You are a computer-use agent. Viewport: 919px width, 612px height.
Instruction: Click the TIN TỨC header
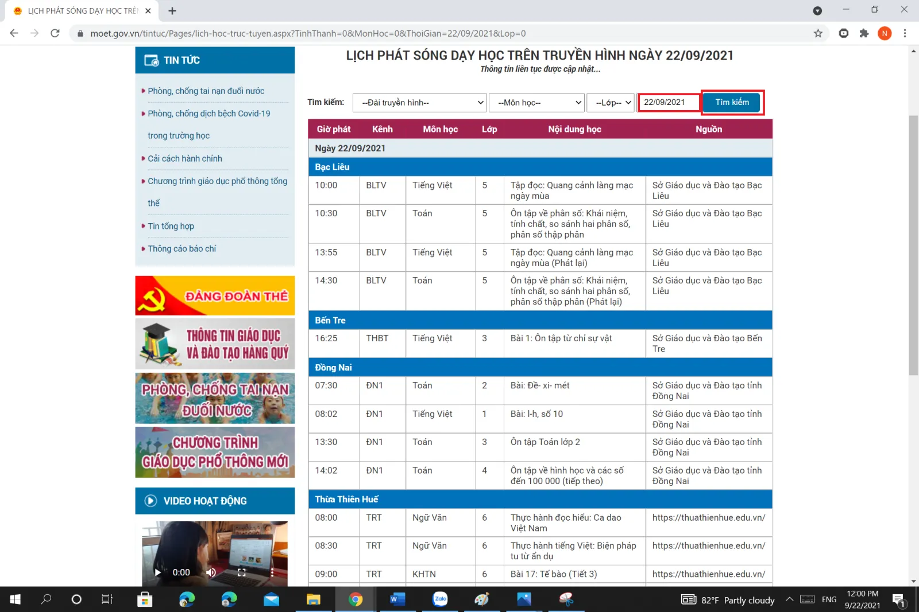coord(215,60)
